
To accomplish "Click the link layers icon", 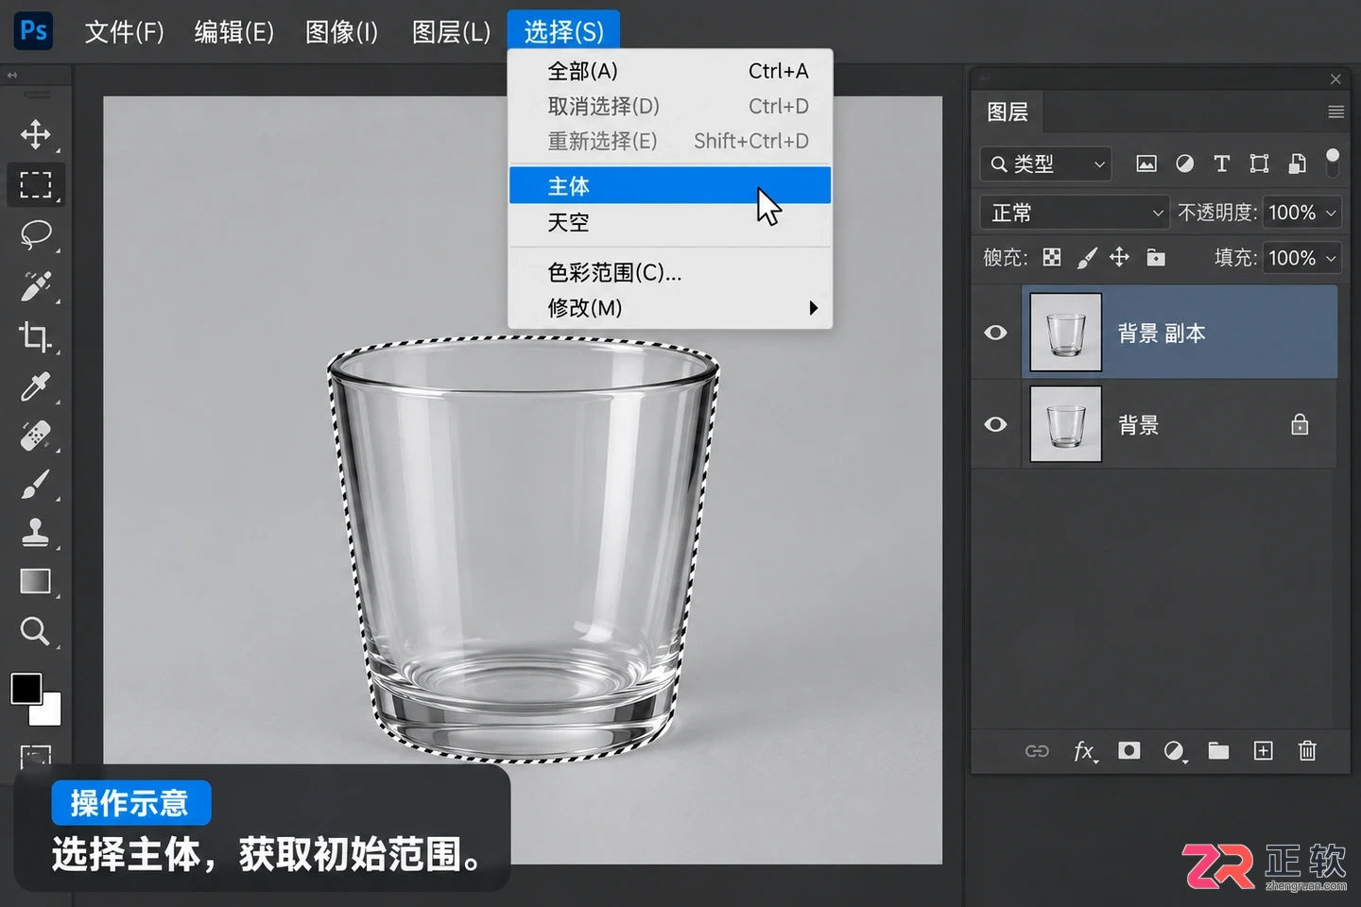I will [x=1037, y=751].
